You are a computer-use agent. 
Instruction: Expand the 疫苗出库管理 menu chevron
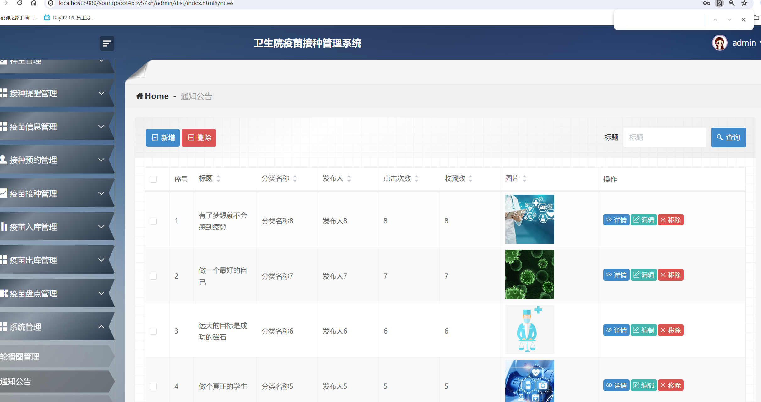pyautogui.click(x=101, y=260)
